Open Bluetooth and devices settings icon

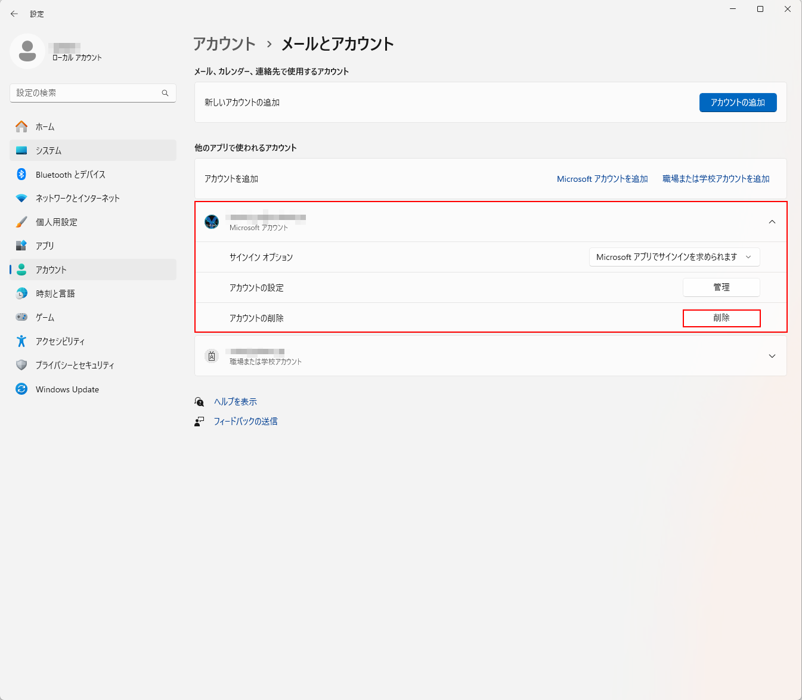click(21, 174)
